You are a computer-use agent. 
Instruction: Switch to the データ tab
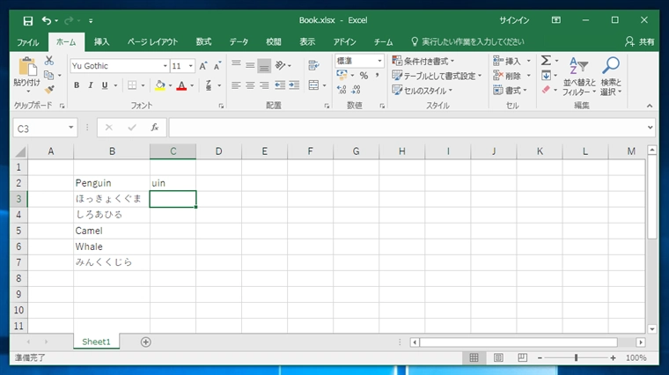pyautogui.click(x=239, y=41)
